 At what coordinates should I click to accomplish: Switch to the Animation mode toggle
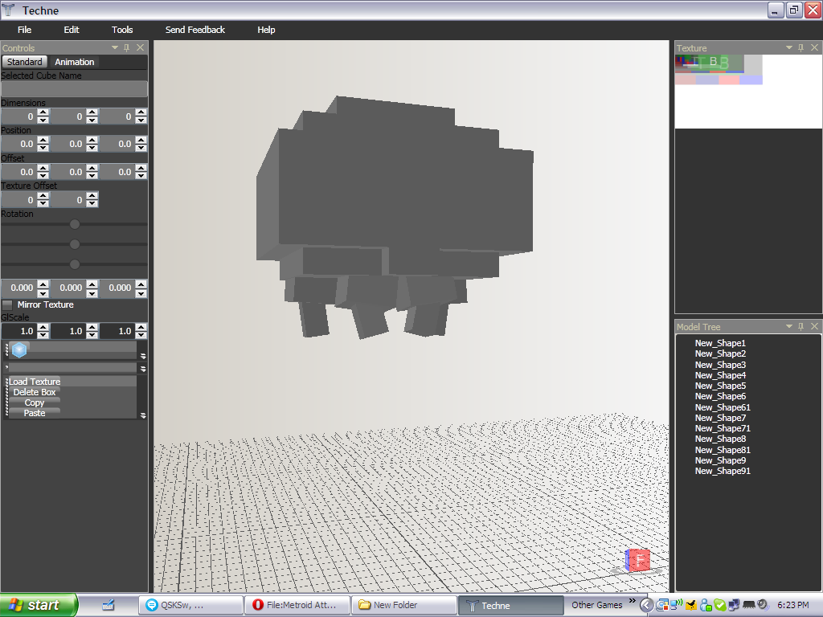(74, 62)
